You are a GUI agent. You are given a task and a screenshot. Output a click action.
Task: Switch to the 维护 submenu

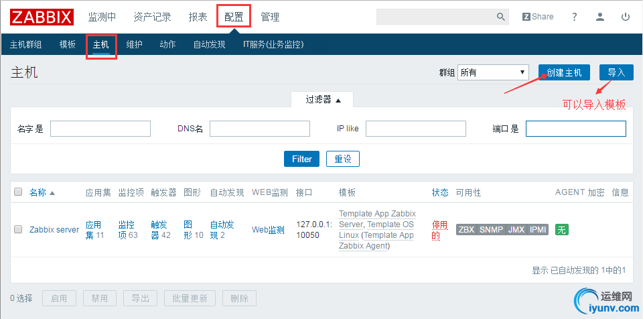(135, 44)
